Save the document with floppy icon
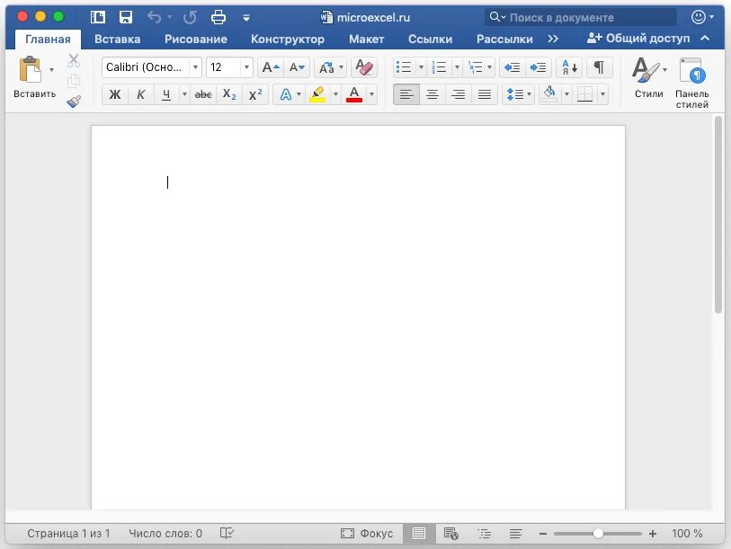Viewport: 731px width, 549px height. 125,17
